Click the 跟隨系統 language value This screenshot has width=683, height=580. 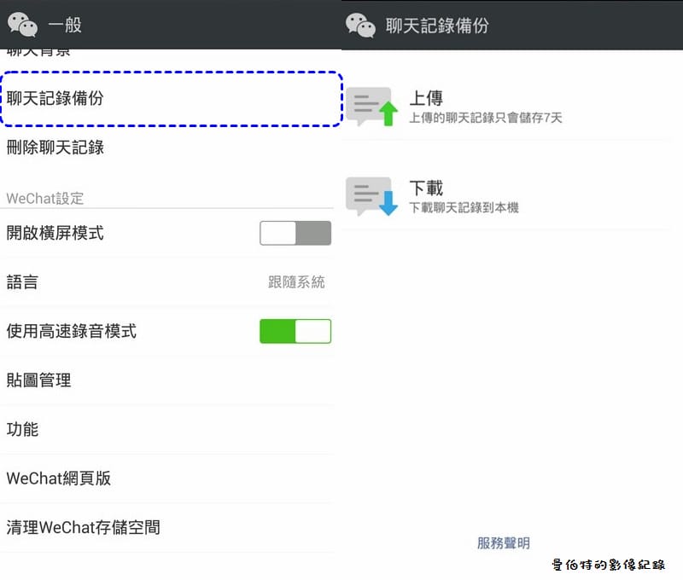[x=296, y=282]
